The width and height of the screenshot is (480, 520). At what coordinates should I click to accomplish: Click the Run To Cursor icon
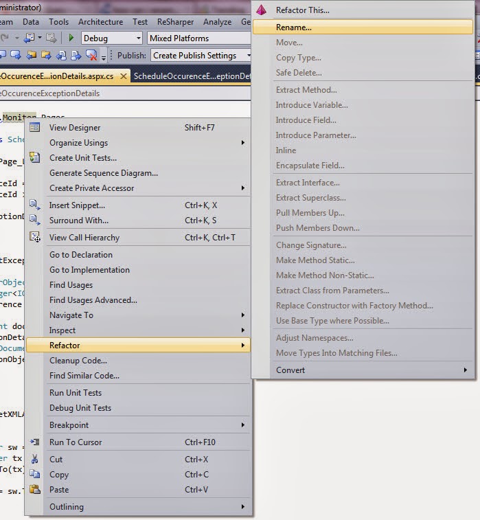point(35,442)
